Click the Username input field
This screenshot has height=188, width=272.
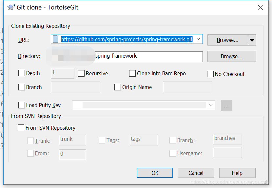(x=227, y=152)
